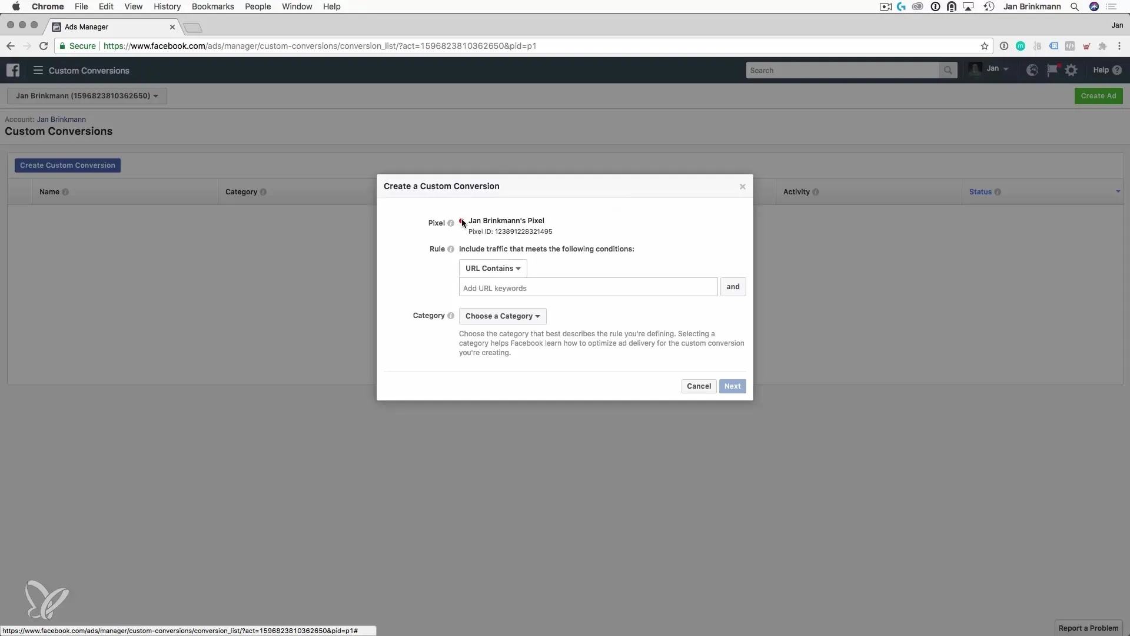The image size is (1130, 636).
Task: Reload the page with refresh icon
Action: click(x=44, y=46)
